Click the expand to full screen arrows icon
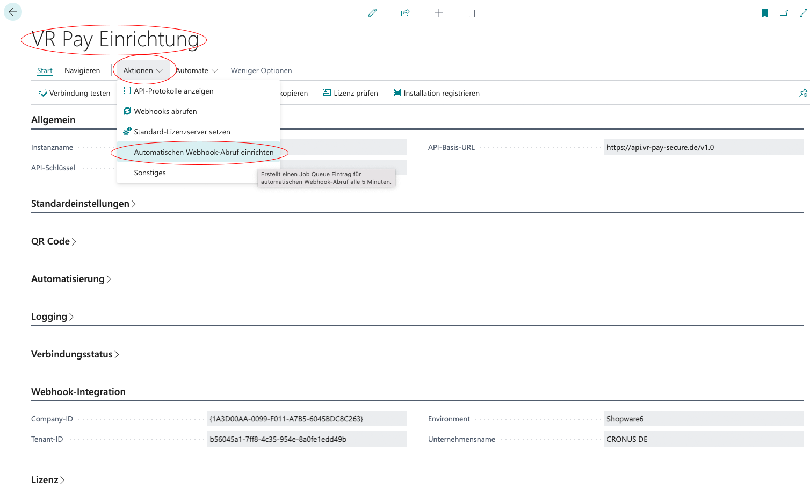Viewport: 810px width, 502px height. 804,13
